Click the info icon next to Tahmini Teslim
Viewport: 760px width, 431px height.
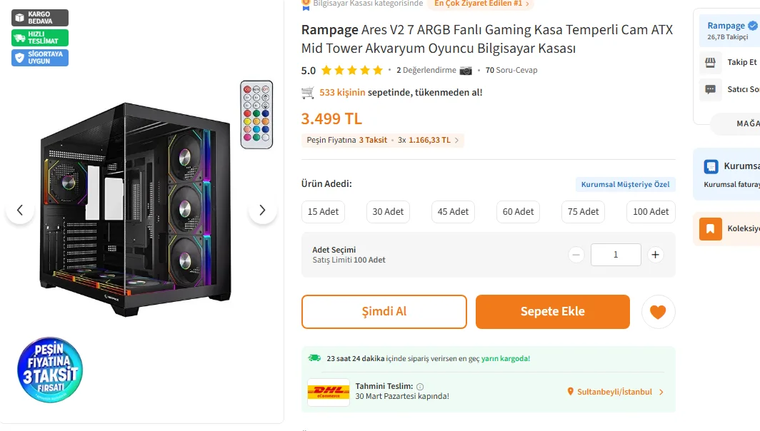coord(420,386)
